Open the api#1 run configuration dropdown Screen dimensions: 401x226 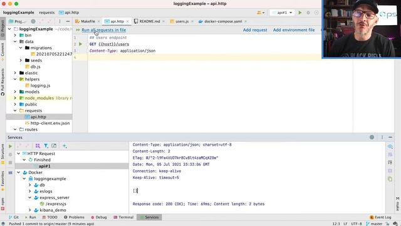coord(283,13)
